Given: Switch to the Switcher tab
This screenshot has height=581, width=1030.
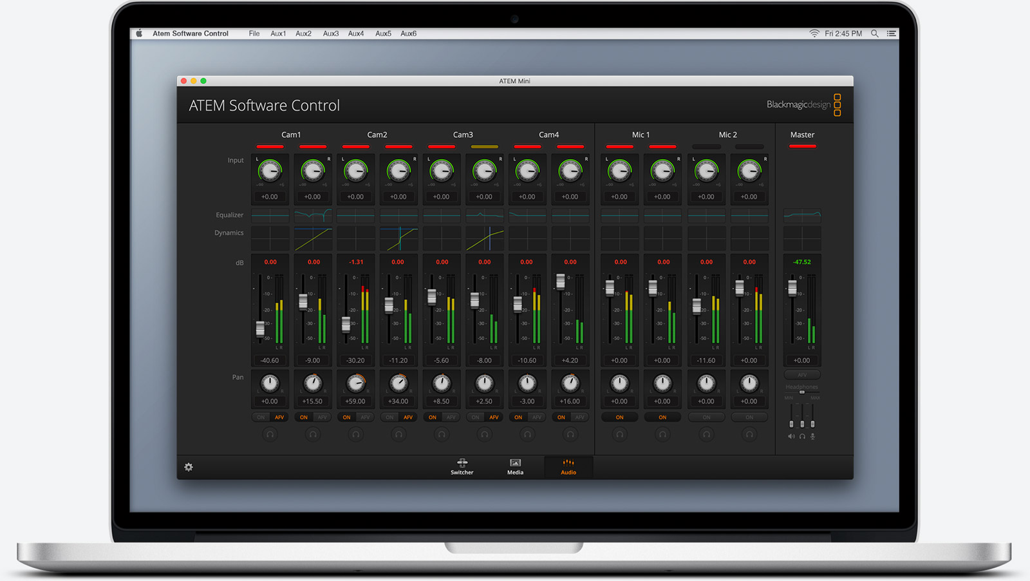Looking at the screenshot, I should tap(462, 467).
